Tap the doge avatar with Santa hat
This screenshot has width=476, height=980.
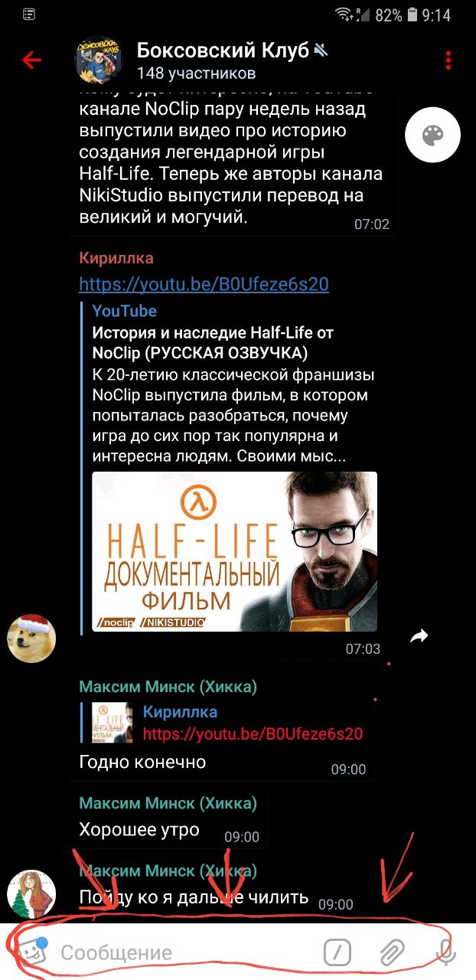click(32, 636)
